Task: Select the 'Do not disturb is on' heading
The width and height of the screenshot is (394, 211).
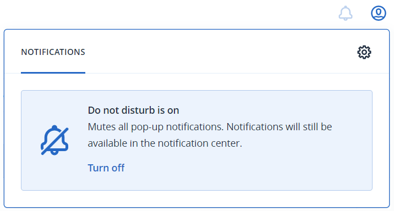Action: point(133,110)
